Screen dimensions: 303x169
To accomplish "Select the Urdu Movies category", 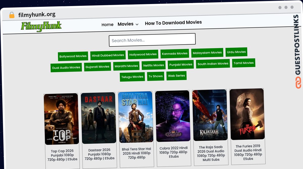I will [x=236, y=52].
